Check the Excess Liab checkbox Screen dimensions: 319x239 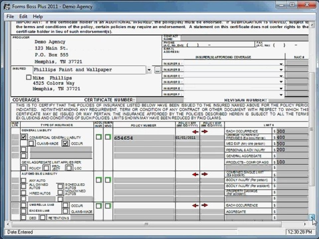click(x=24, y=211)
